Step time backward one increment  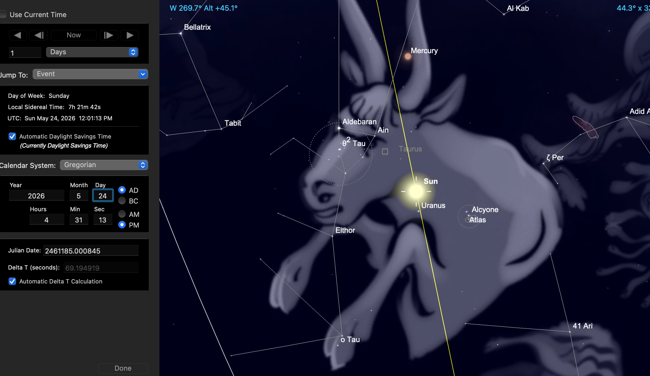[39, 35]
